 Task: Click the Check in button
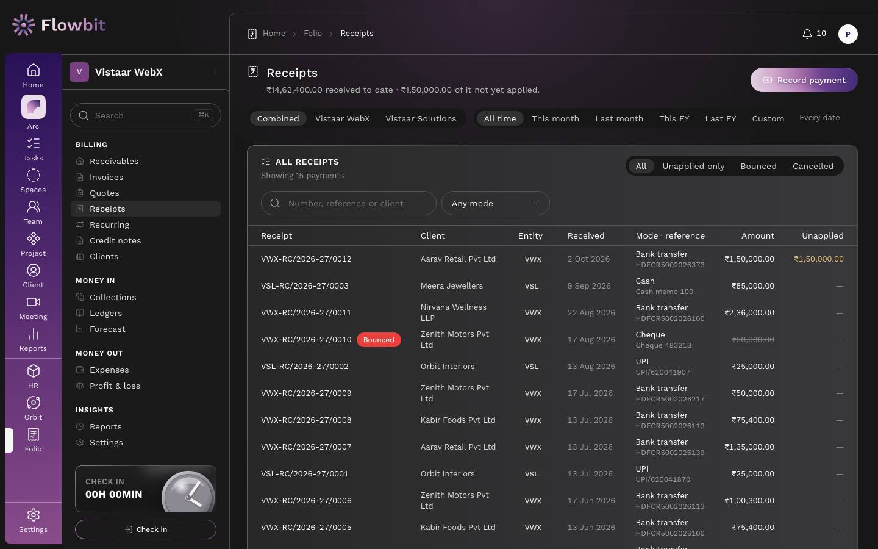[146, 529]
